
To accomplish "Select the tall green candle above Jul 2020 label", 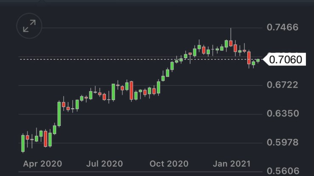I will pos(113,92).
